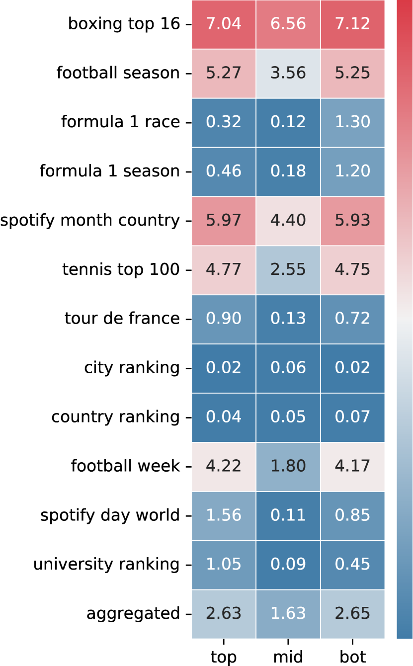This screenshot has height=666, width=413.
Task: Click the tennis top 100 mid cell 2.55
Action: (x=288, y=269)
